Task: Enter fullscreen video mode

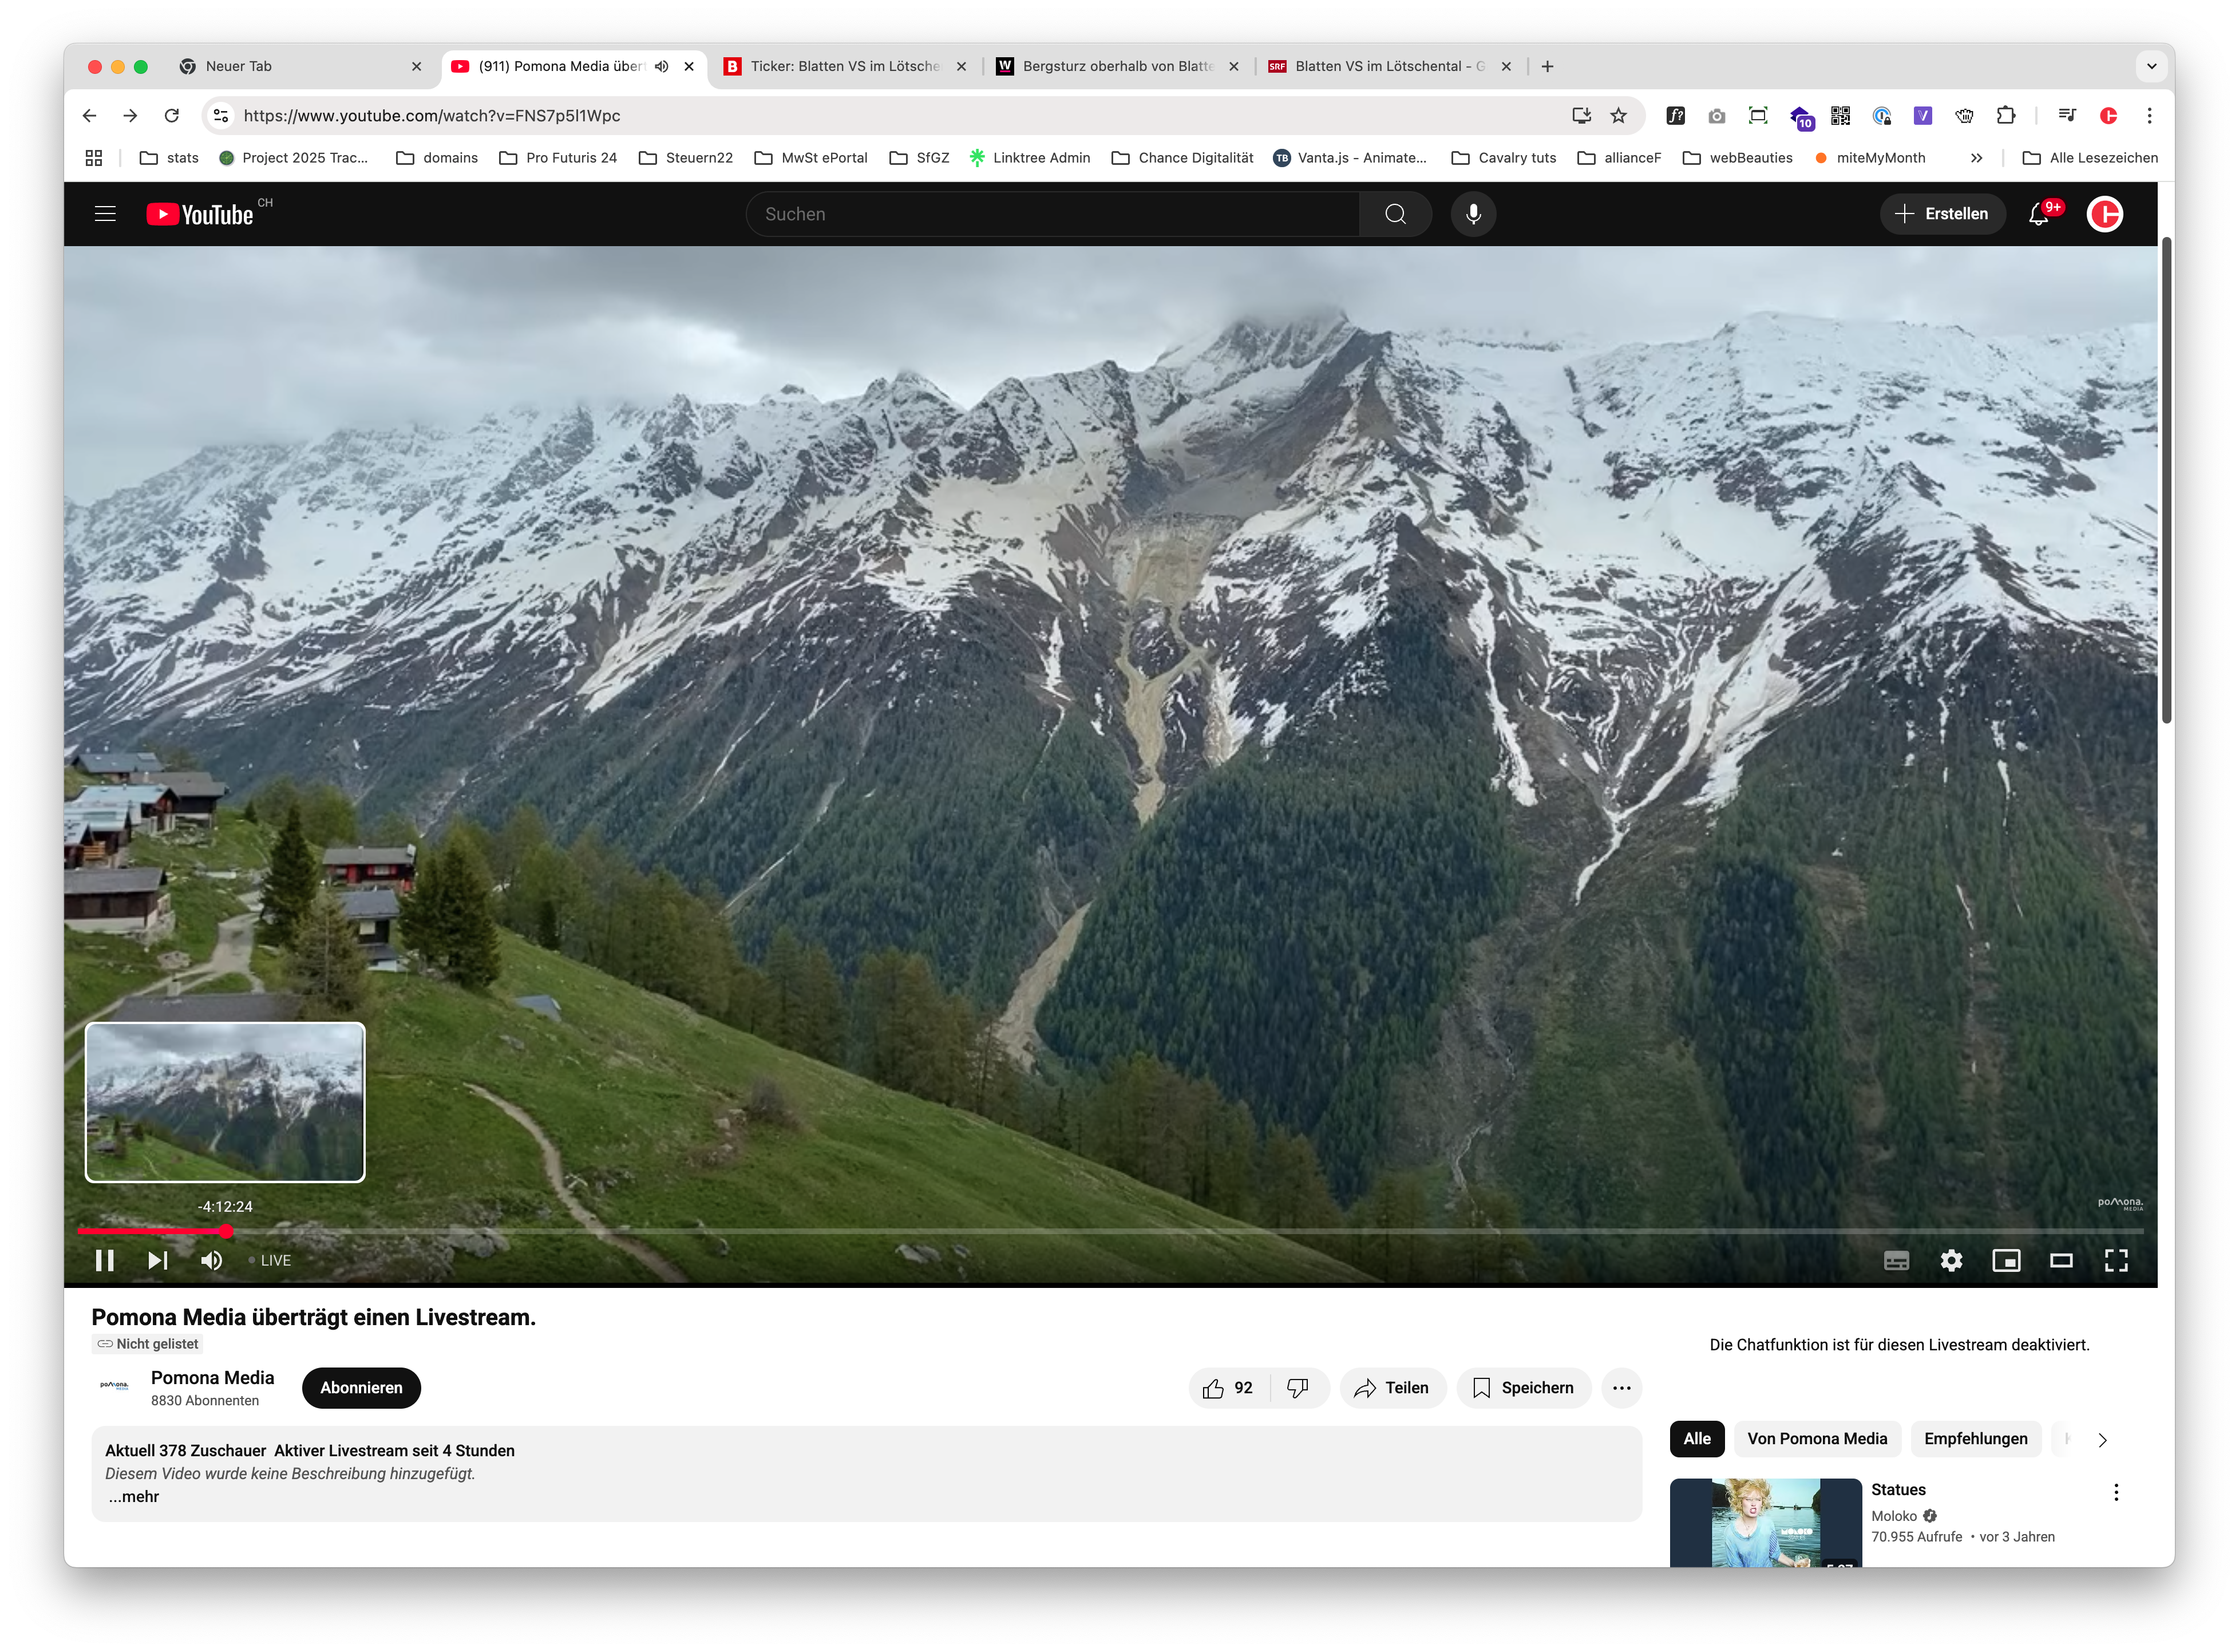Action: 2116,1261
